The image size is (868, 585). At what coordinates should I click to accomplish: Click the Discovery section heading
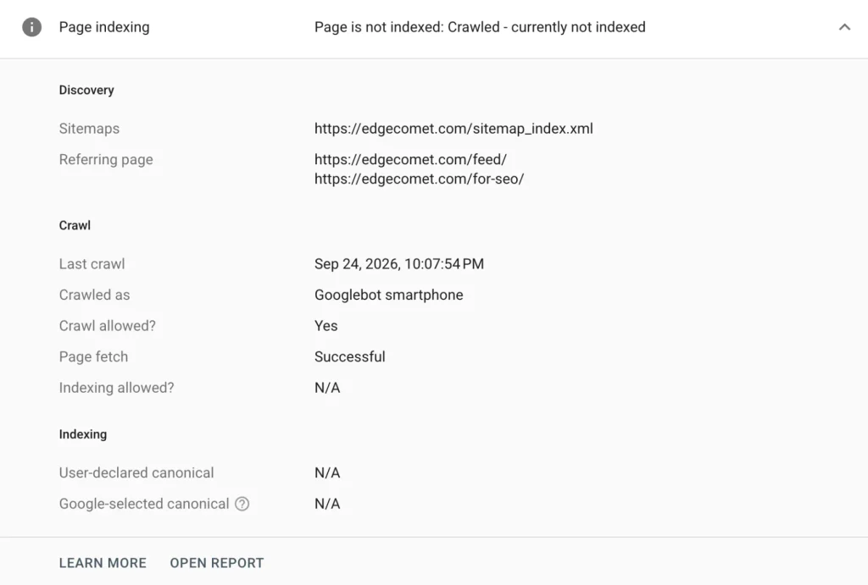click(x=86, y=90)
